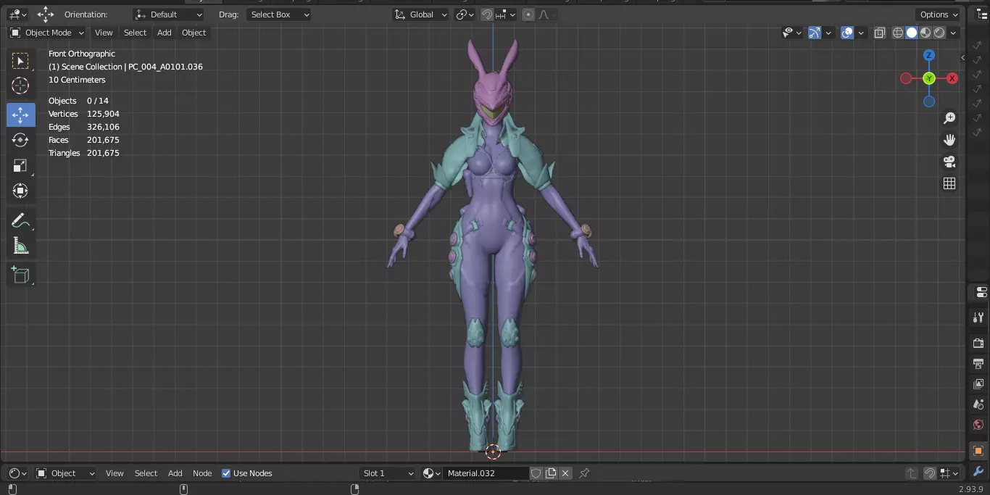
Task: Select the Rotate tool
Action: pyautogui.click(x=20, y=140)
